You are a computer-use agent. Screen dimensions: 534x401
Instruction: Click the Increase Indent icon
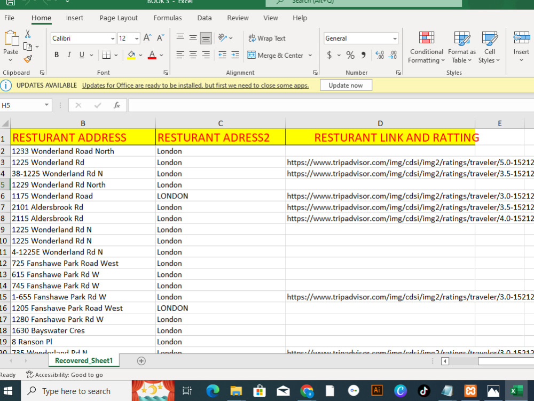[235, 55]
